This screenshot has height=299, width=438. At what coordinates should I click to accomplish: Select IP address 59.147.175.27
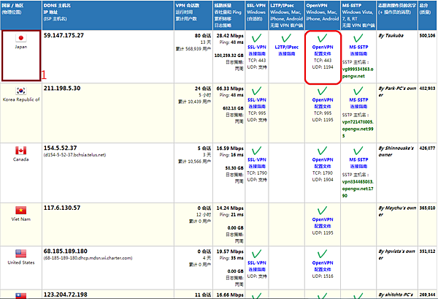coord(64,36)
